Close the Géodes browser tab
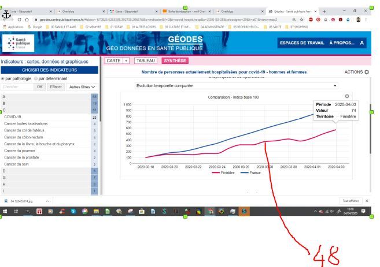380x267 pixels. (x=315, y=12)
